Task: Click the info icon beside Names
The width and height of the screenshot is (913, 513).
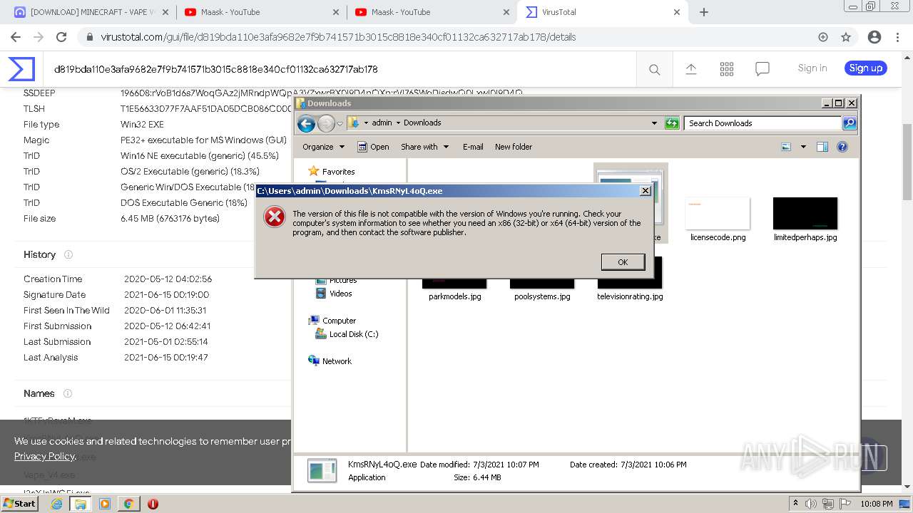Action: coord(68,393)
